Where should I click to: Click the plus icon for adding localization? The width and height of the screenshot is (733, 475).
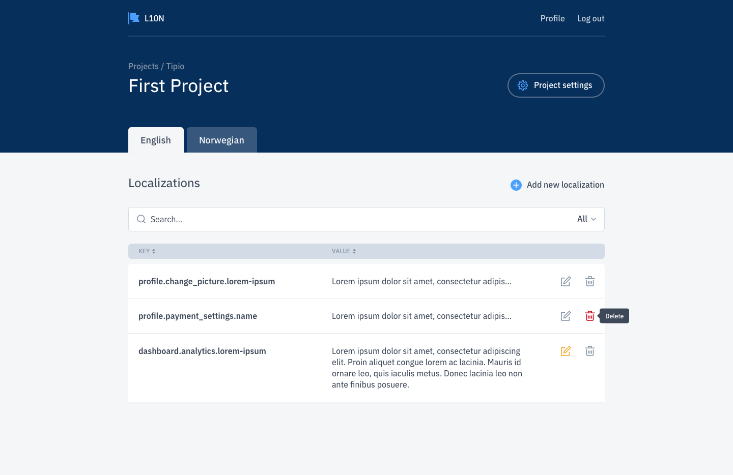click(x=516, y=185)
